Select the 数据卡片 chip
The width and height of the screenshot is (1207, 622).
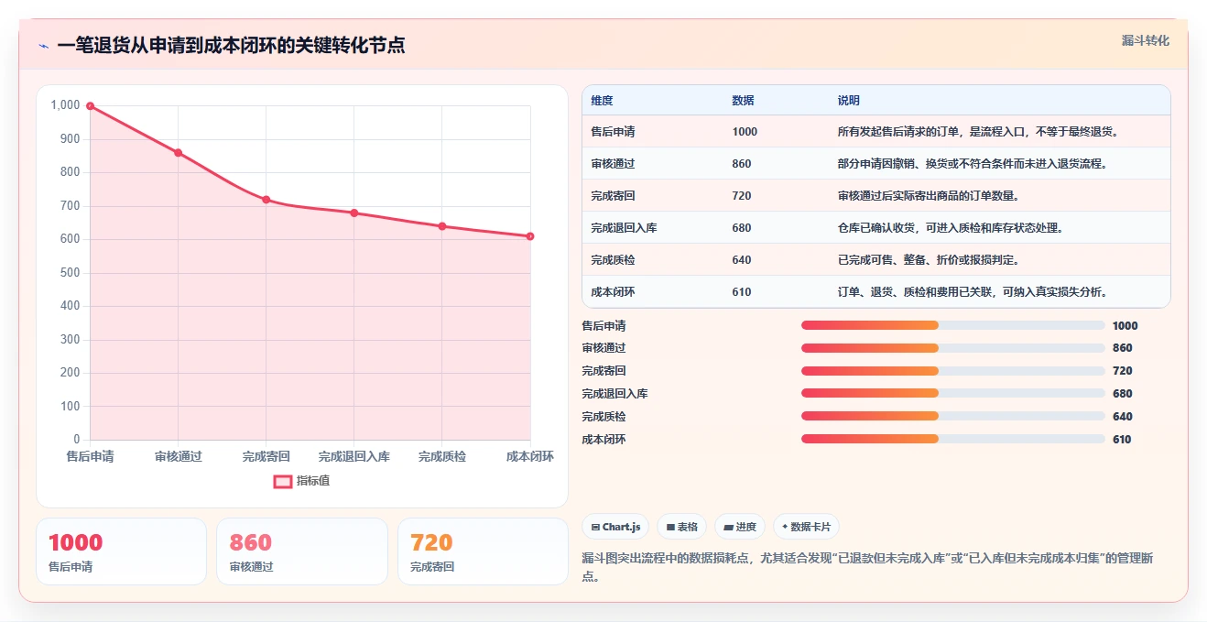[806, 527]
